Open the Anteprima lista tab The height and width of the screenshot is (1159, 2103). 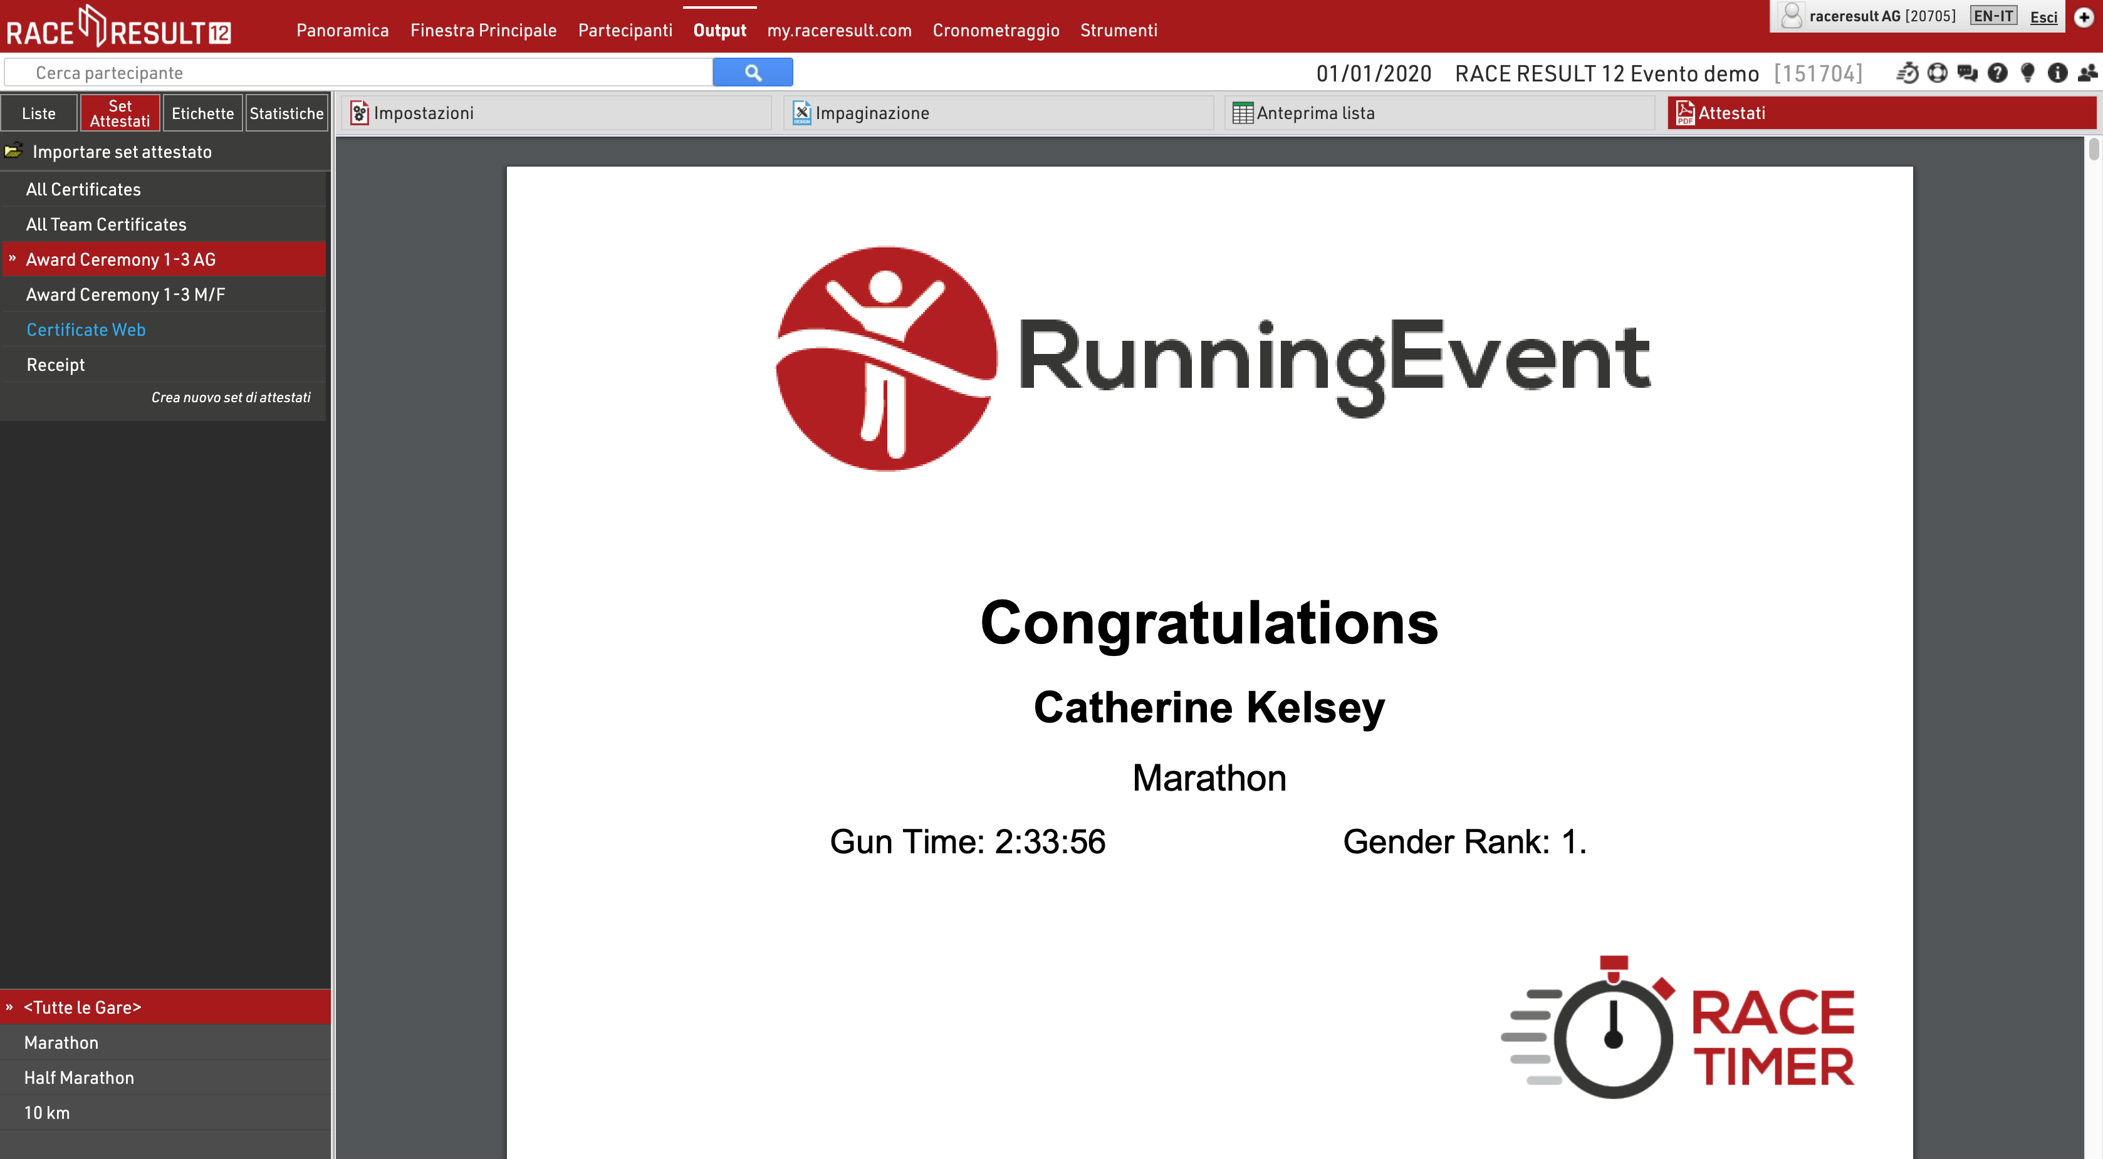point(1440,113)
